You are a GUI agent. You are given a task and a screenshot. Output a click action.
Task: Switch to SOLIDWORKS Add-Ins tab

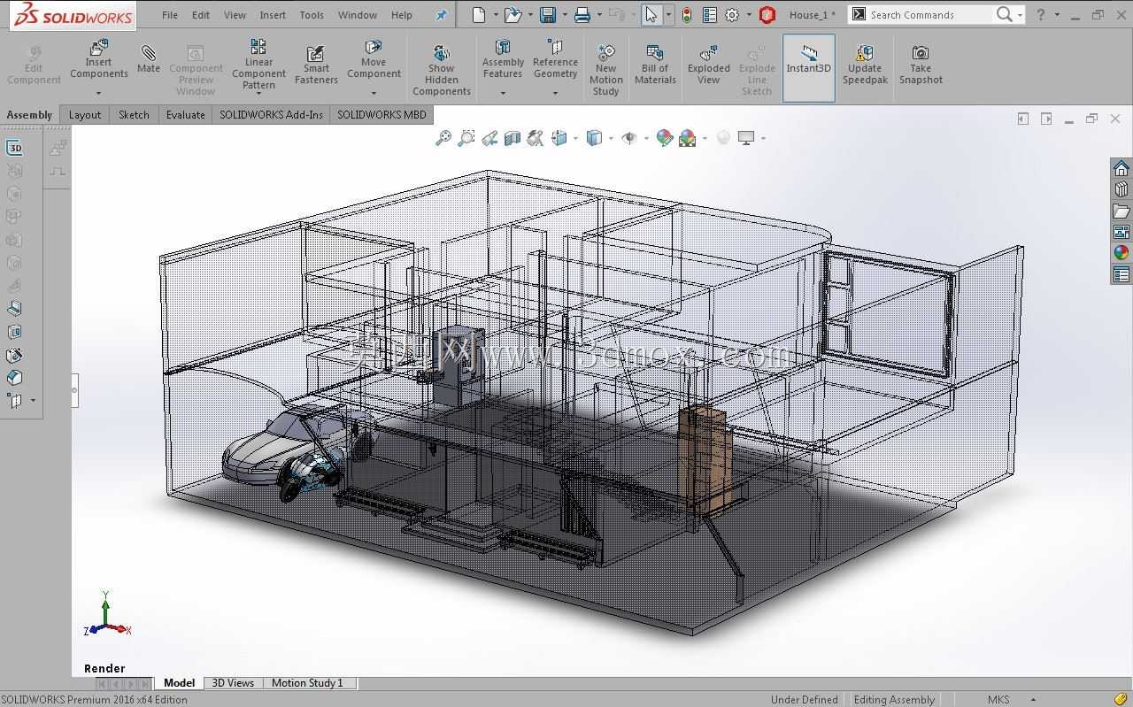[x=271, y=114]
